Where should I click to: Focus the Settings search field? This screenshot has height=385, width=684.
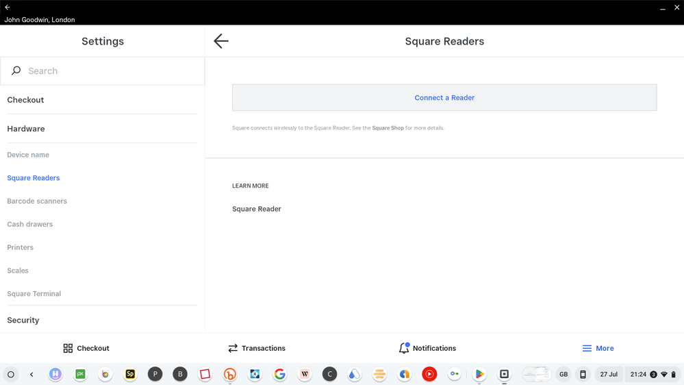tap(103, 71)
